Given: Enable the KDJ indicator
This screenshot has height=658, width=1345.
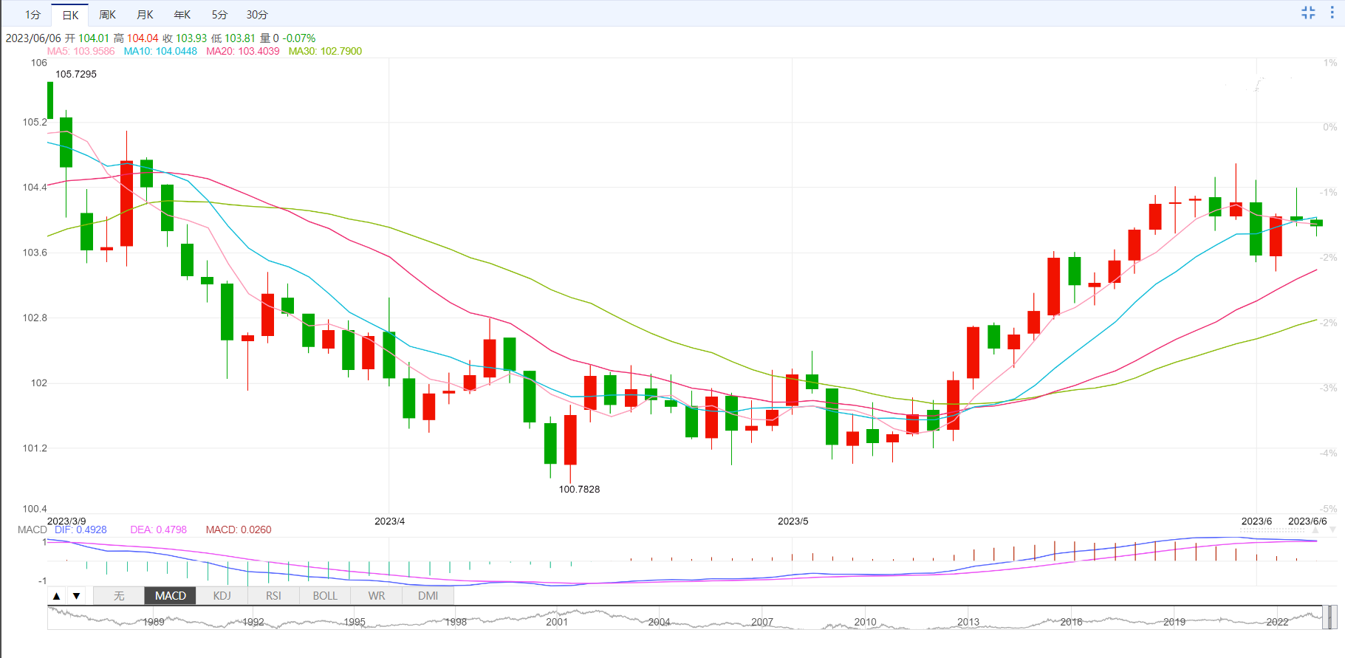Looking at the screenshot, I should 222,596.
